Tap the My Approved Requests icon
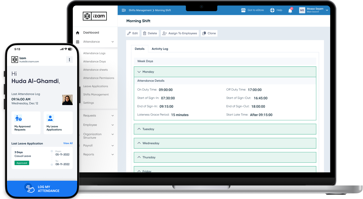Image resolution: width=363 pixels, height=199 pixels. [18, 118]
